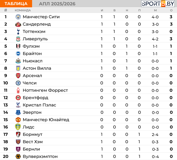The height and width of the screenshot is (160, 177).
Task: Click the Everton club crest
Action: click(18, 113)
